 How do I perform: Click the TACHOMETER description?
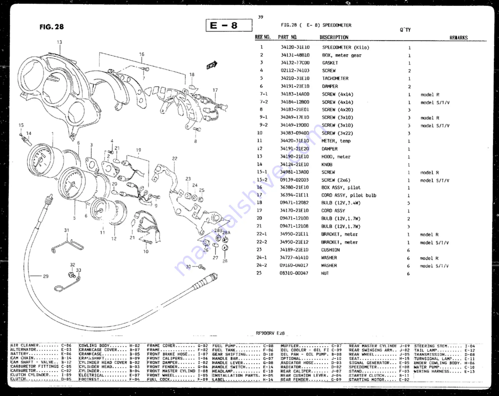tap(335, 78)
